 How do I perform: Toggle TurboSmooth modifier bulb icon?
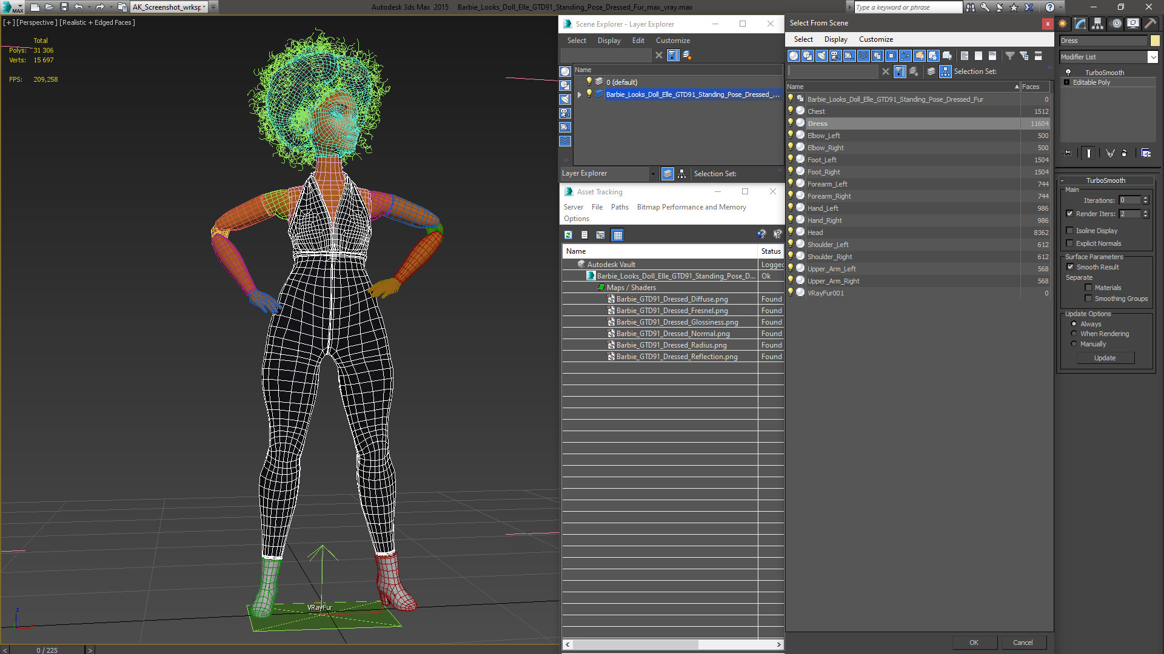(x=1068, y=72)
